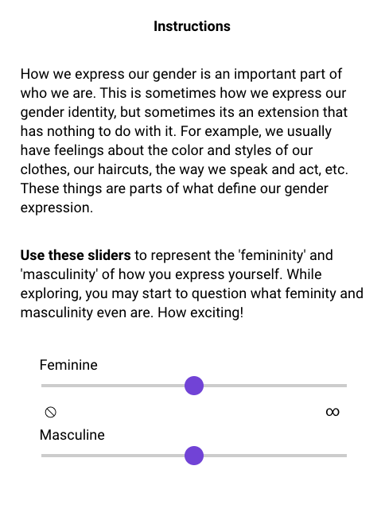This screenshot has width=385, height=524.
Task: Click the infinity symbol icon
Action: click(x=332, y=412)
